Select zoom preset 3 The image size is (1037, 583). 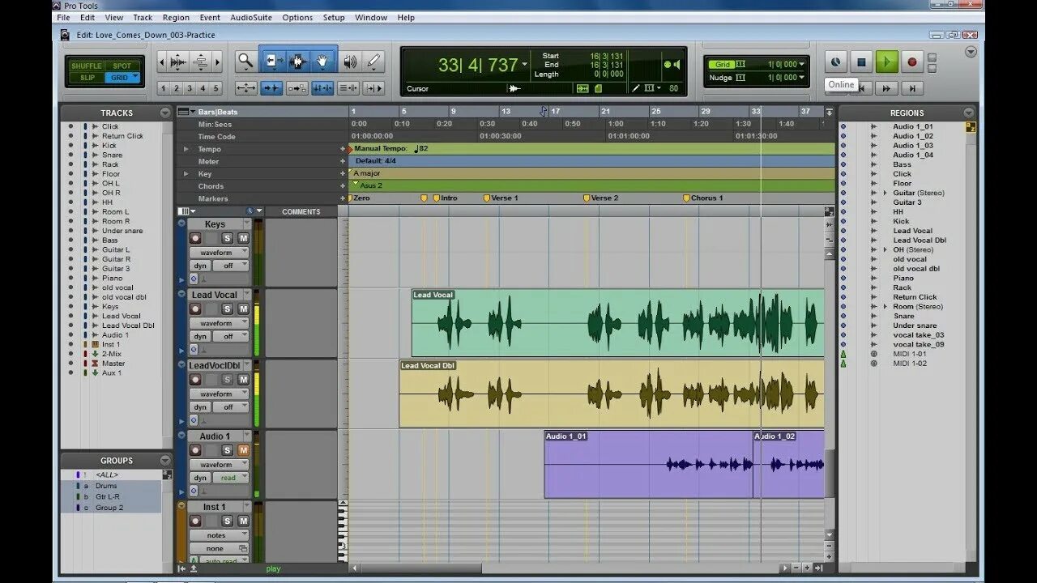(x=190, y=88)
